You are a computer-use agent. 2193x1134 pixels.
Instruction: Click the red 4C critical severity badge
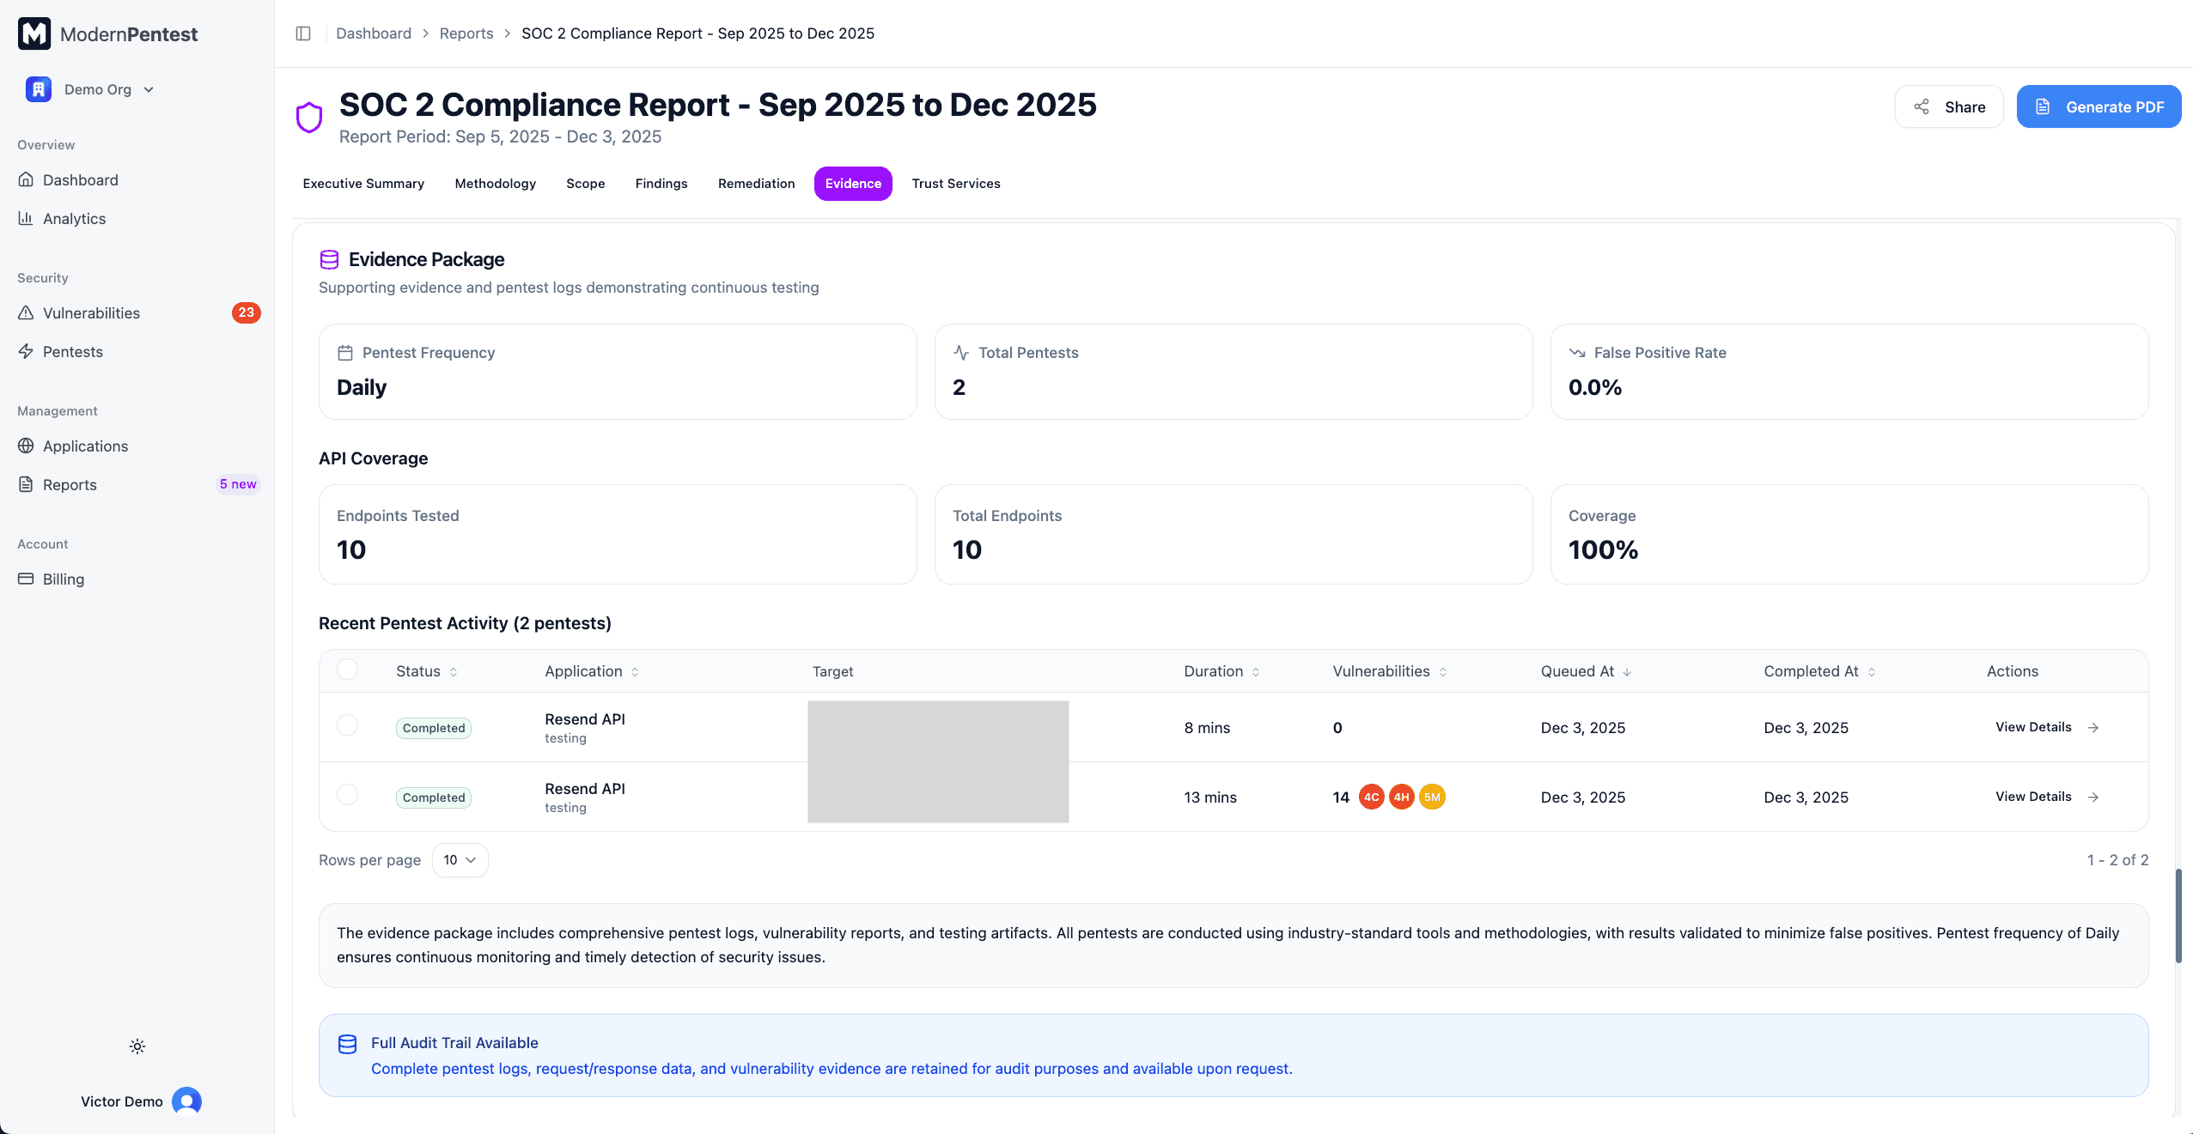pos(1371,797)
